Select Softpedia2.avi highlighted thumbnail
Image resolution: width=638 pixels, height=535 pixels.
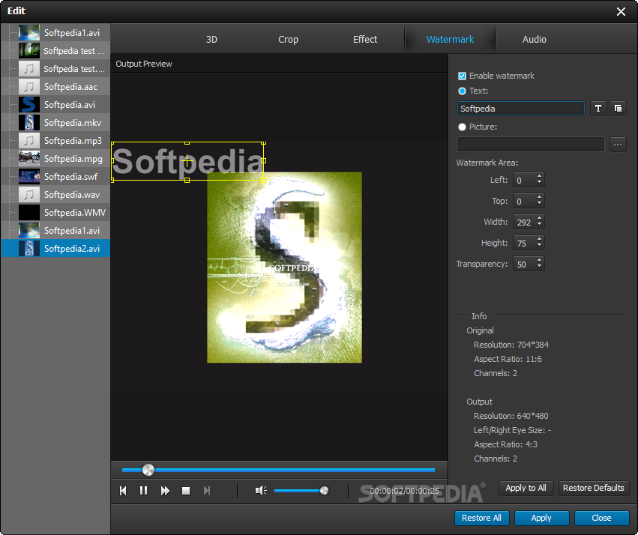point(29,249)
